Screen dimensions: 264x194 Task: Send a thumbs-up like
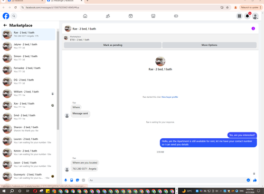pyautogui.click(x=255, y=180)
